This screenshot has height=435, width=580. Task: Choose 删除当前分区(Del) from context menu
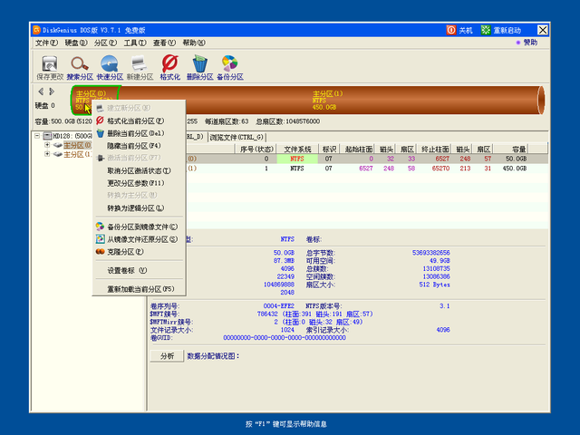pos(139,133)
